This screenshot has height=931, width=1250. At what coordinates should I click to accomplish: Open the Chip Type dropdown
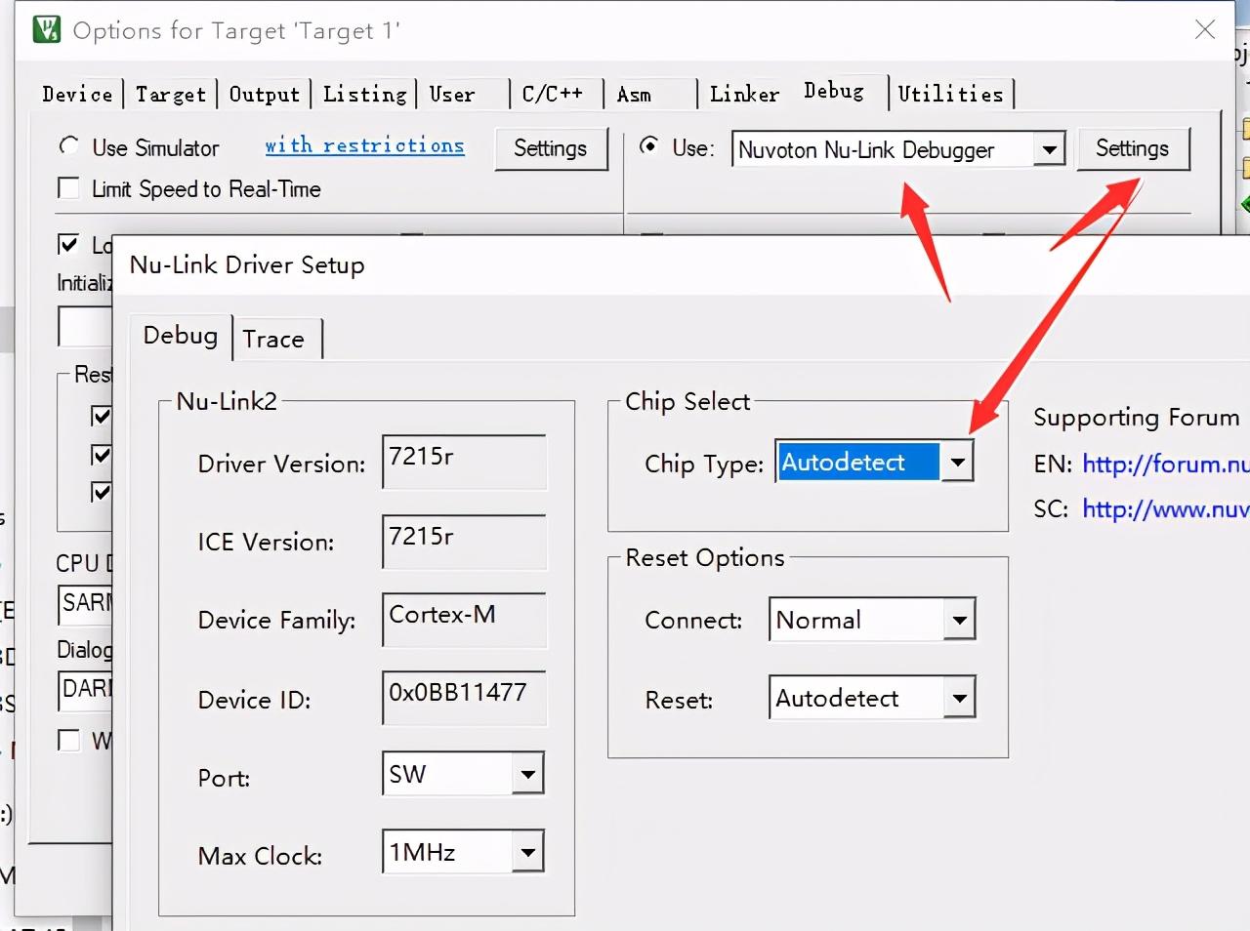958,462
